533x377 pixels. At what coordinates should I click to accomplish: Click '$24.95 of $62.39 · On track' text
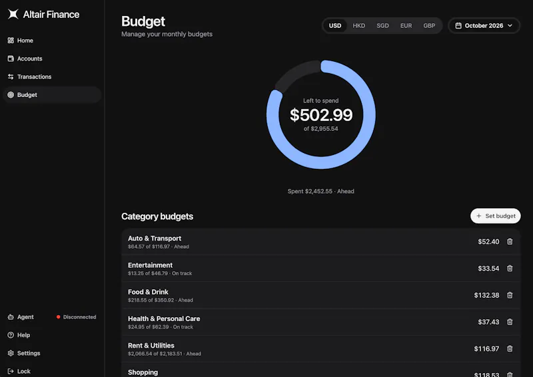tap(161, 327)
